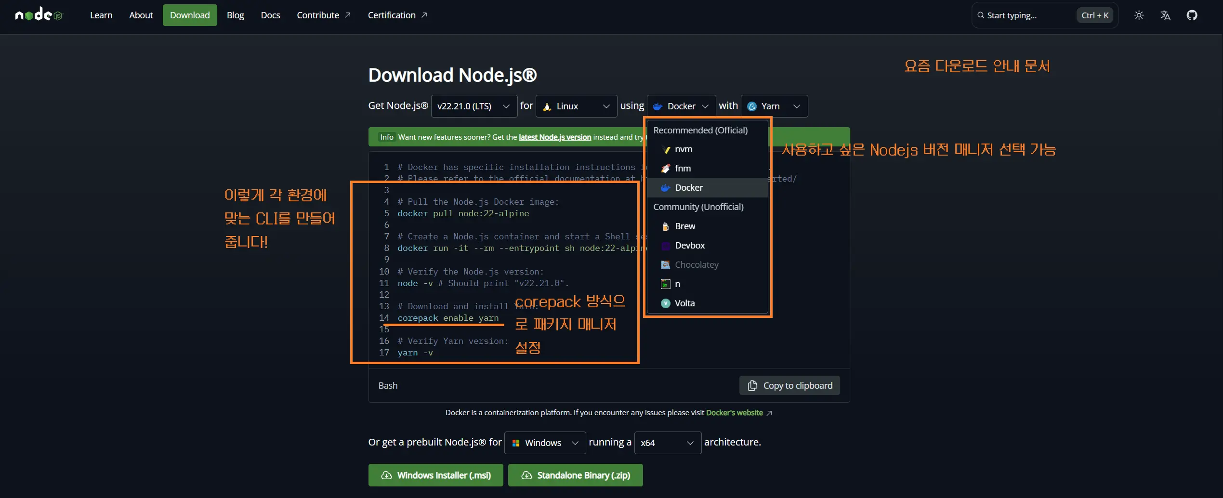This screenshot has width=1223, height=498.
Task: Go to the Blog nav item
Action: pos(236,15)
